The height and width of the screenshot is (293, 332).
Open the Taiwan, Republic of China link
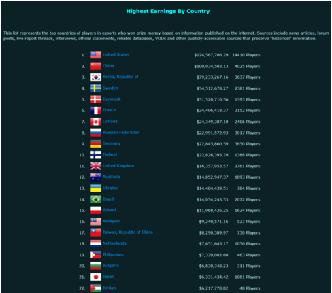pos(128,232)
